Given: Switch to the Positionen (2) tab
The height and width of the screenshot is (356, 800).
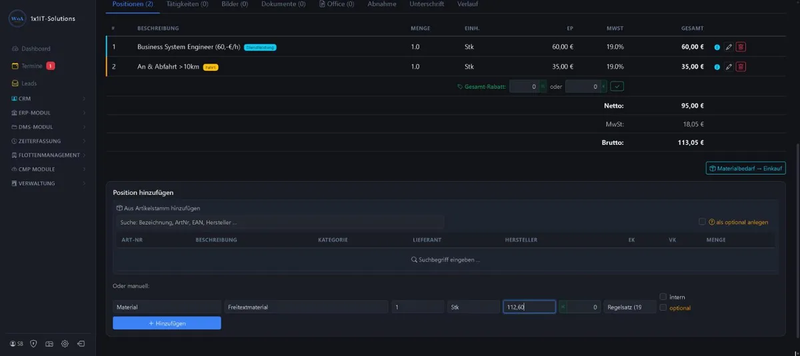Looking at the screenshot, I should pos(132,4).
